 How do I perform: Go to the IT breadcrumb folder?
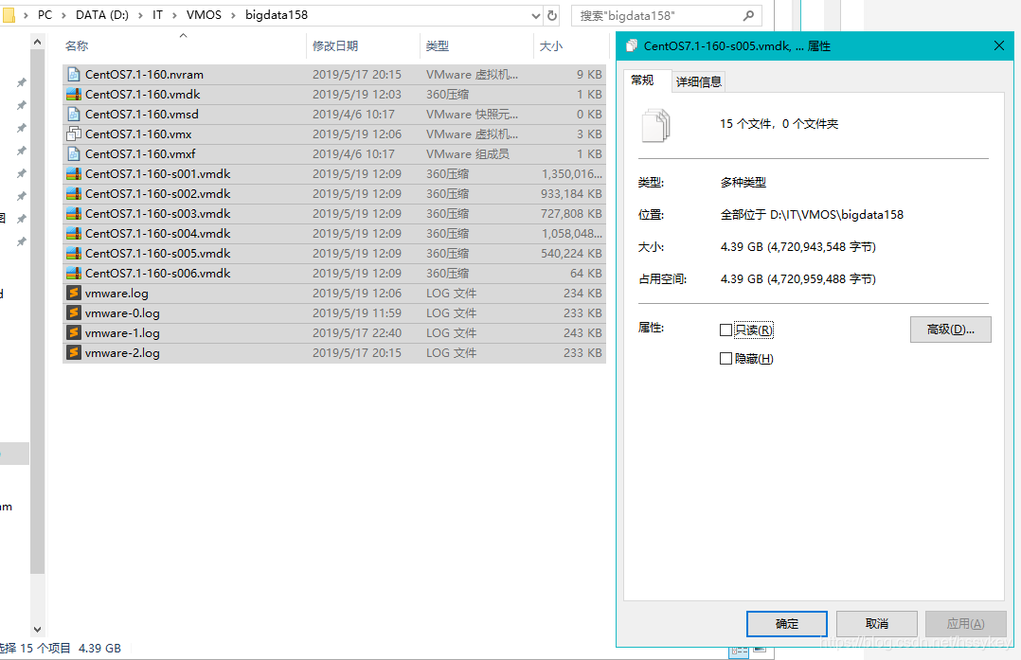pyautogui.click(x=157, y=15)
